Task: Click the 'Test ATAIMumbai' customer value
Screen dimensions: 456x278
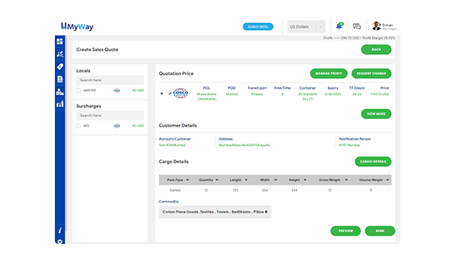Action: click(x=172, y=145)
